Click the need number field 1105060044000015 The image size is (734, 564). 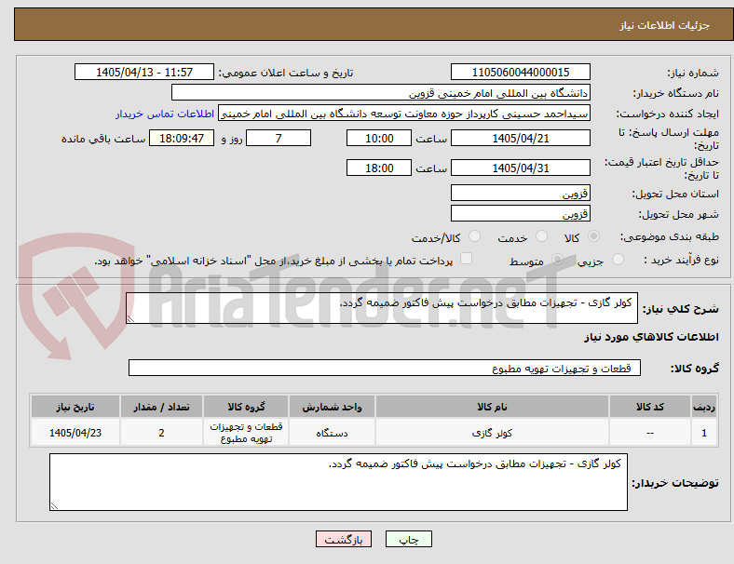[x=520, y=72]
